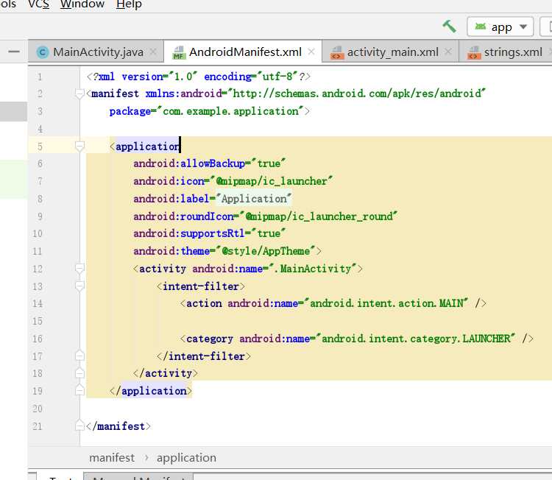Click the fold marker at closing intent-filter

tap(80, 356)
